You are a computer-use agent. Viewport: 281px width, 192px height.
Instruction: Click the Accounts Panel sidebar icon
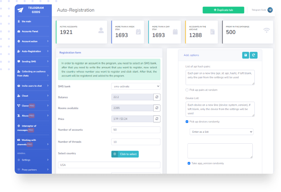pos(19,31)
